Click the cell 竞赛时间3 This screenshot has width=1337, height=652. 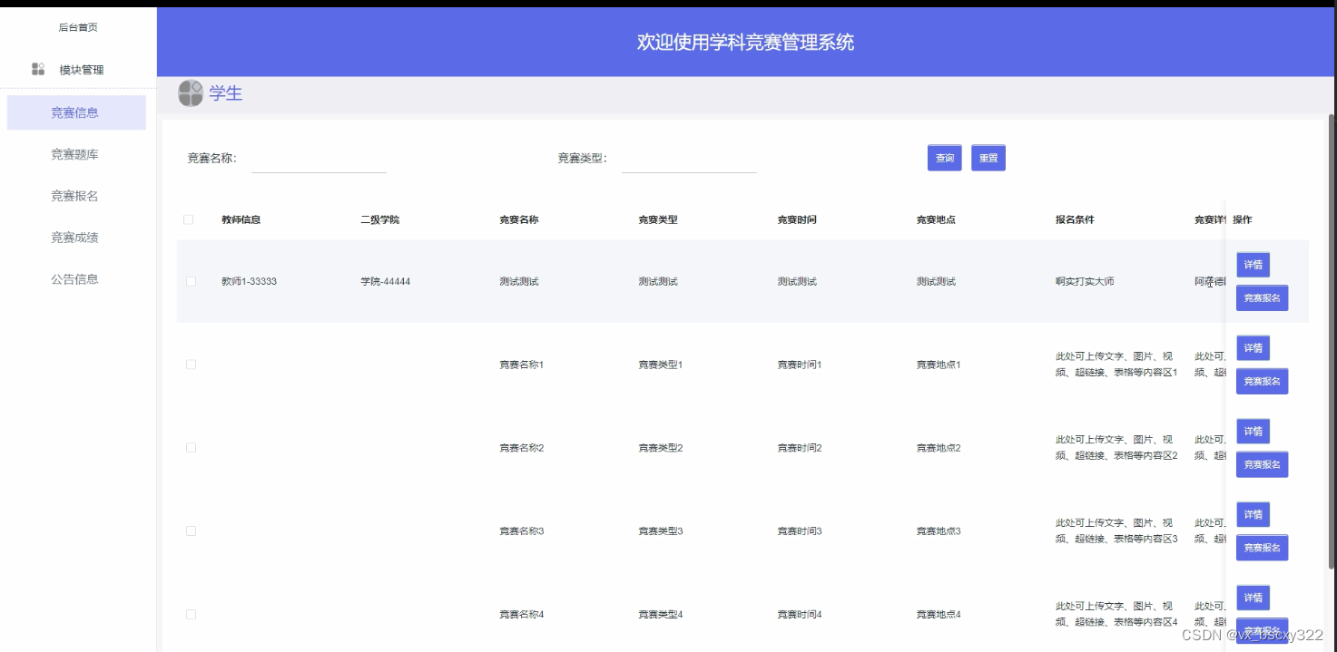pos(800,531)
